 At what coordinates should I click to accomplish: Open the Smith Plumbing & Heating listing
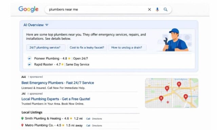tap(43, 118)
